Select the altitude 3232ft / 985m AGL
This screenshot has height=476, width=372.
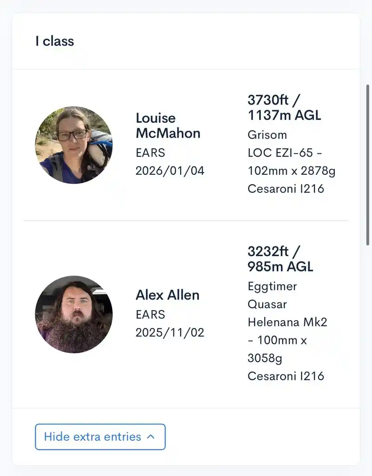280,258
